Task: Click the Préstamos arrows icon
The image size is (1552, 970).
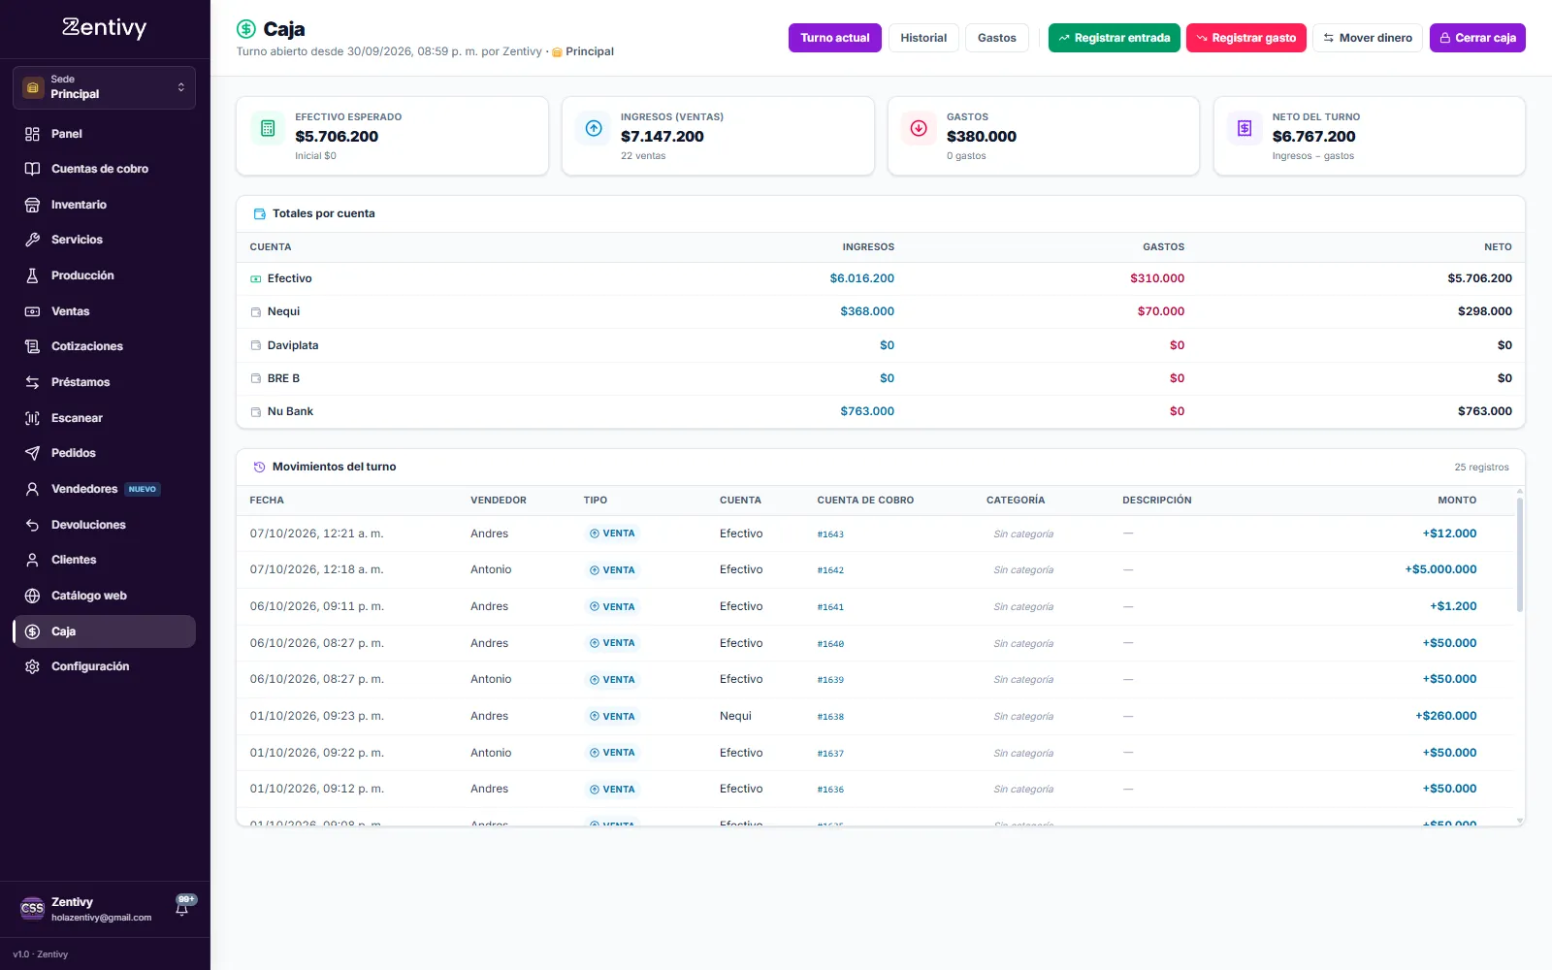Action: click(x=32, y=382)
